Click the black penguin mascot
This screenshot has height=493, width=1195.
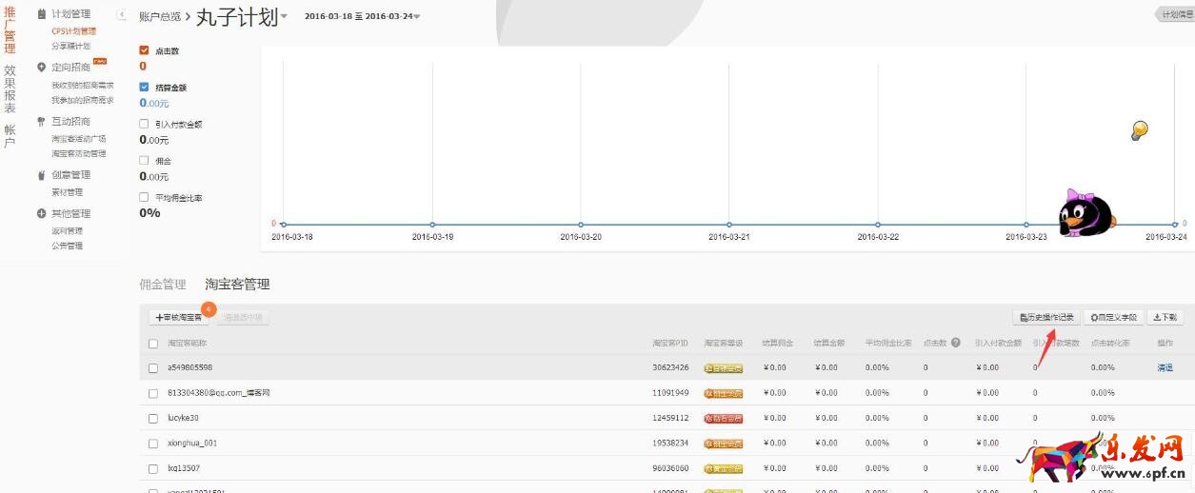pos(1085,211)
